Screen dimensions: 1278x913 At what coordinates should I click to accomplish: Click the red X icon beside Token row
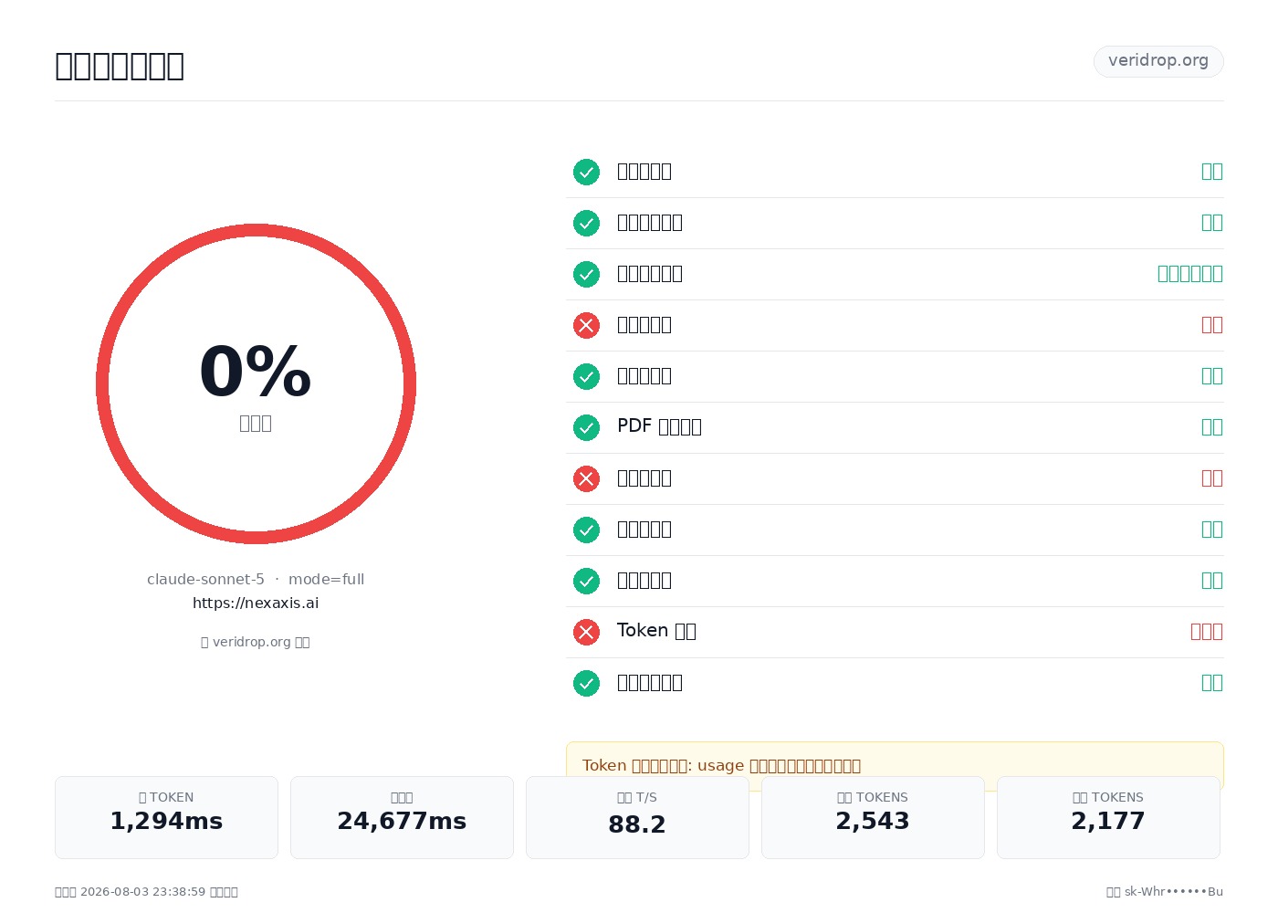586,632
